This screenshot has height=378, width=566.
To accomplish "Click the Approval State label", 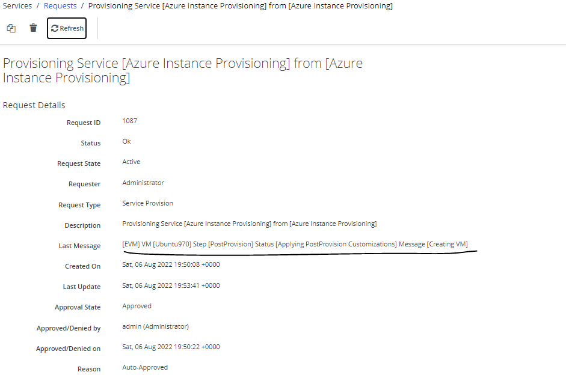I will pos(78,307).
